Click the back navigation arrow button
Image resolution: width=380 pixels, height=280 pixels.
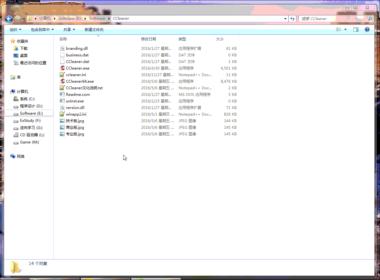[9, 19]
